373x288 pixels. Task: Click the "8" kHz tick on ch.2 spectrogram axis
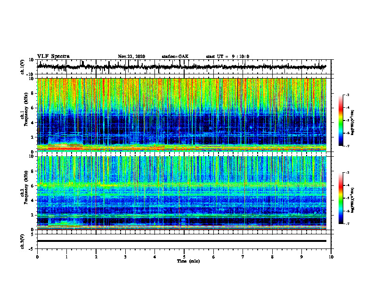[33, 171]
